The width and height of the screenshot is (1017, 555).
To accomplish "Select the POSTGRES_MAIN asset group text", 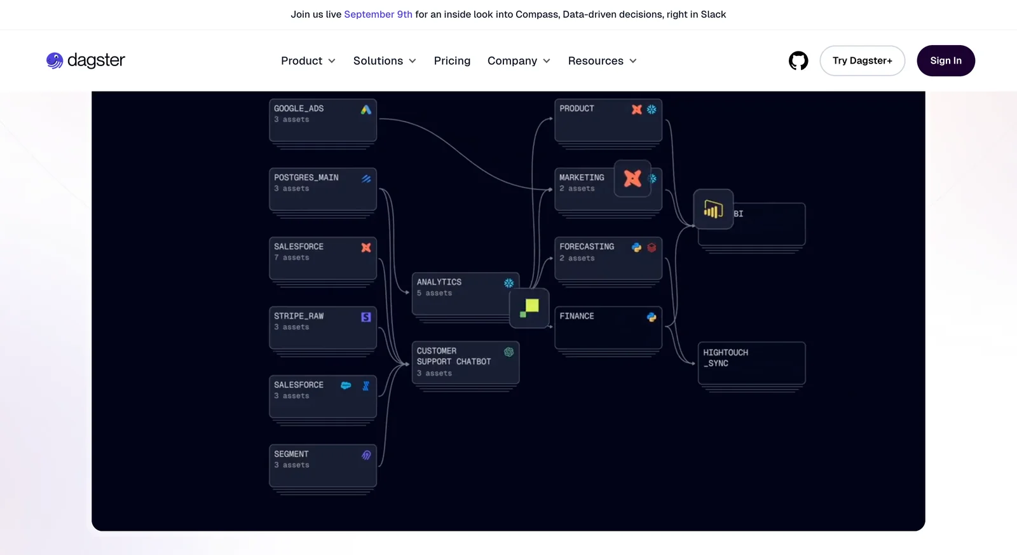I will pyautogui.click(x=306, y=177).
